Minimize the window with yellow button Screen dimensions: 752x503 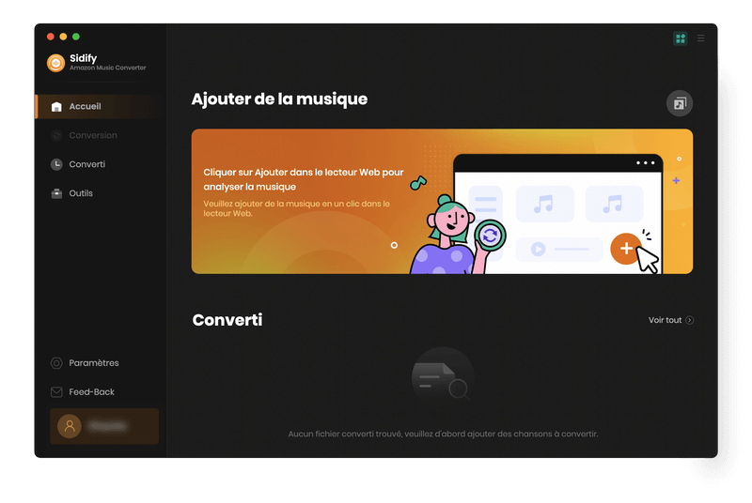(63, 37)
